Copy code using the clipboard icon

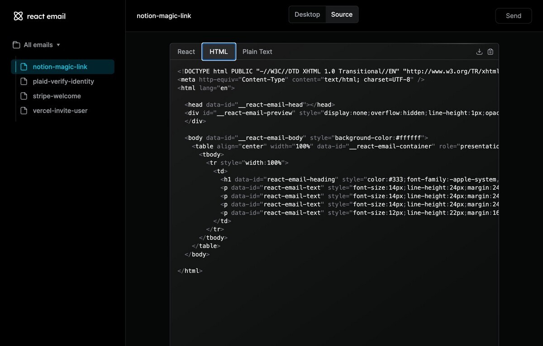(491, 52)
